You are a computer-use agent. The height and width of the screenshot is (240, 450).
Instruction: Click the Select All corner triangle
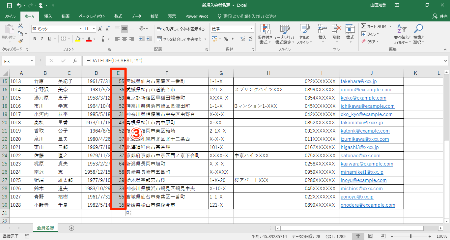[x=5, y=73]
